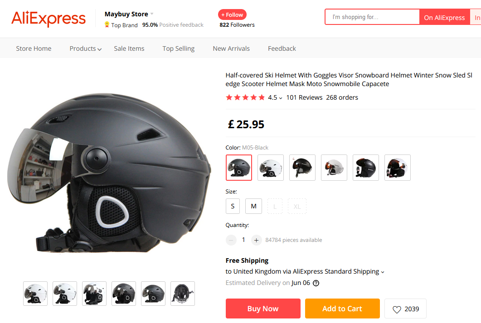481x323 pixels.
Task: Increase quantity with the plus button
Action: (257, 240)
